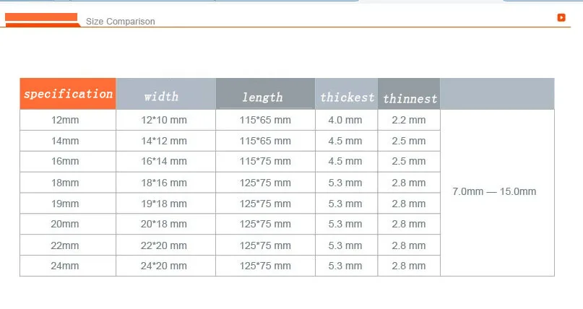
Task: Click the 19*18 mm width value
Action: [x=164, y=204]
